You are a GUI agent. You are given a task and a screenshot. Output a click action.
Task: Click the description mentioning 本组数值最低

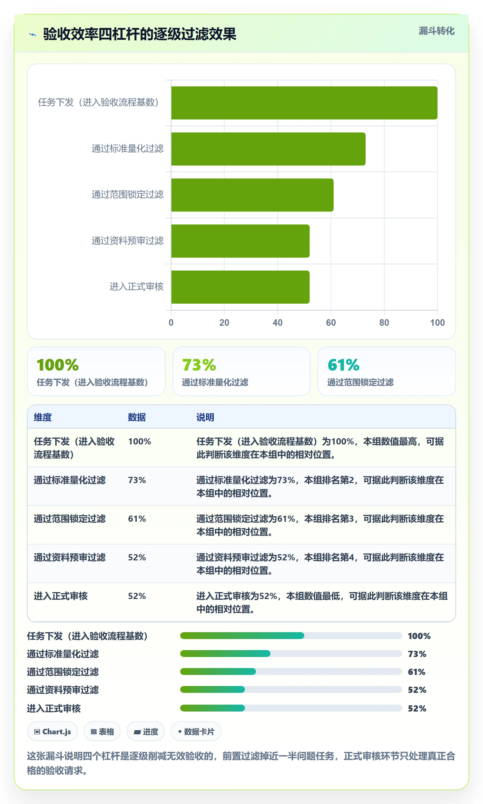coord(322,602)
